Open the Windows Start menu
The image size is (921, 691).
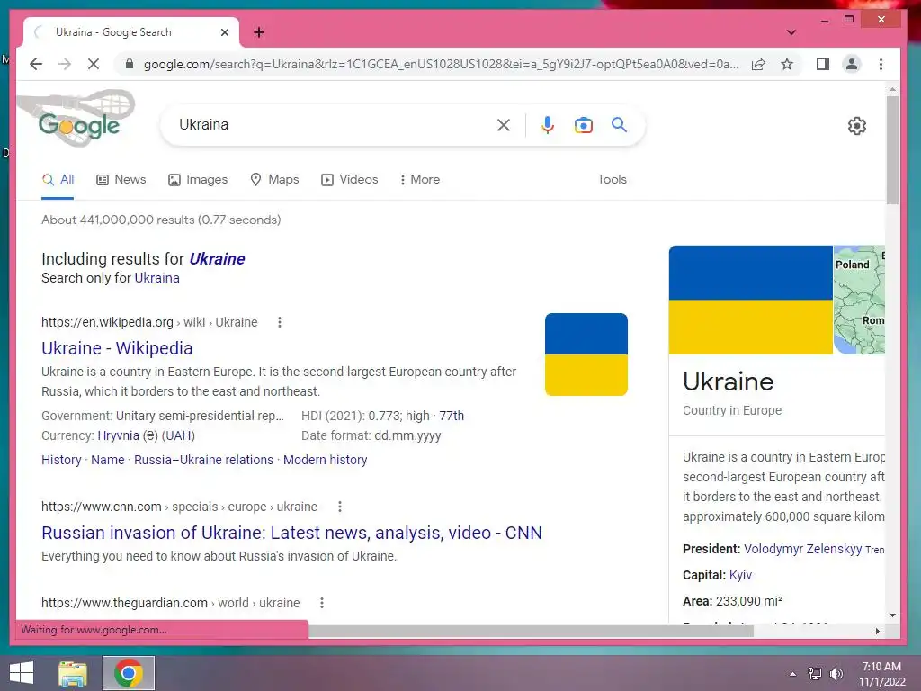[x=22, y=673]
